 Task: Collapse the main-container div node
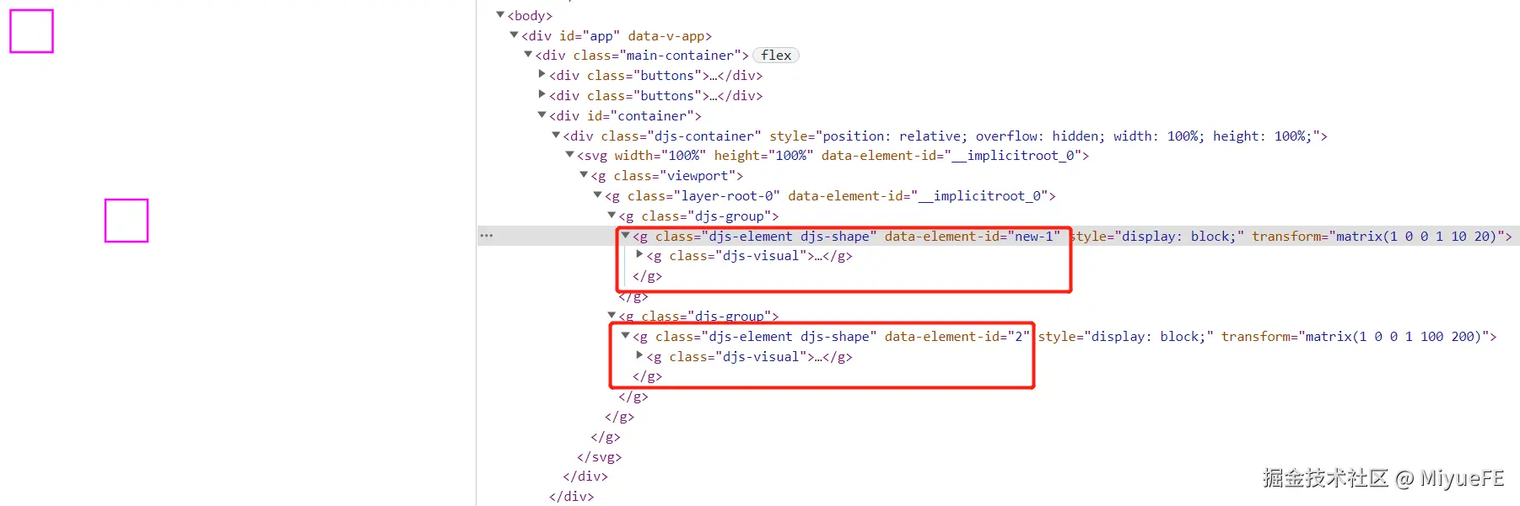coord(528,55)
